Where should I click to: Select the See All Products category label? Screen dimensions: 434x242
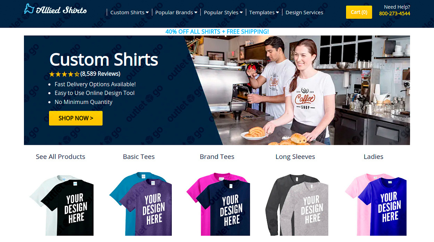pyautogui.click(x=60, y=157)
